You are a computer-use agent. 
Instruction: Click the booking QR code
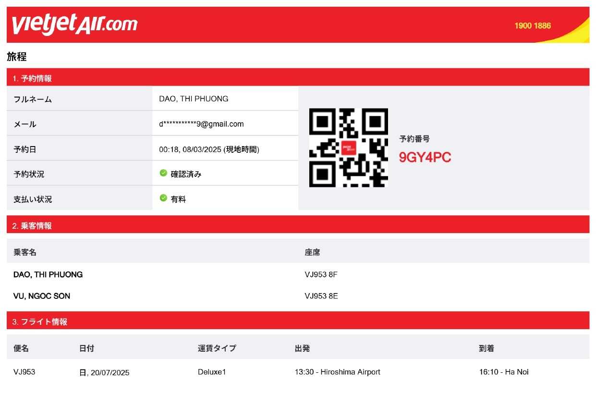click(348, 148)
